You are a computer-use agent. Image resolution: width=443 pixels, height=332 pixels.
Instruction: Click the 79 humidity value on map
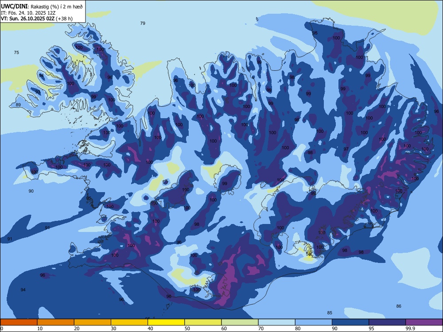[143, 23]
